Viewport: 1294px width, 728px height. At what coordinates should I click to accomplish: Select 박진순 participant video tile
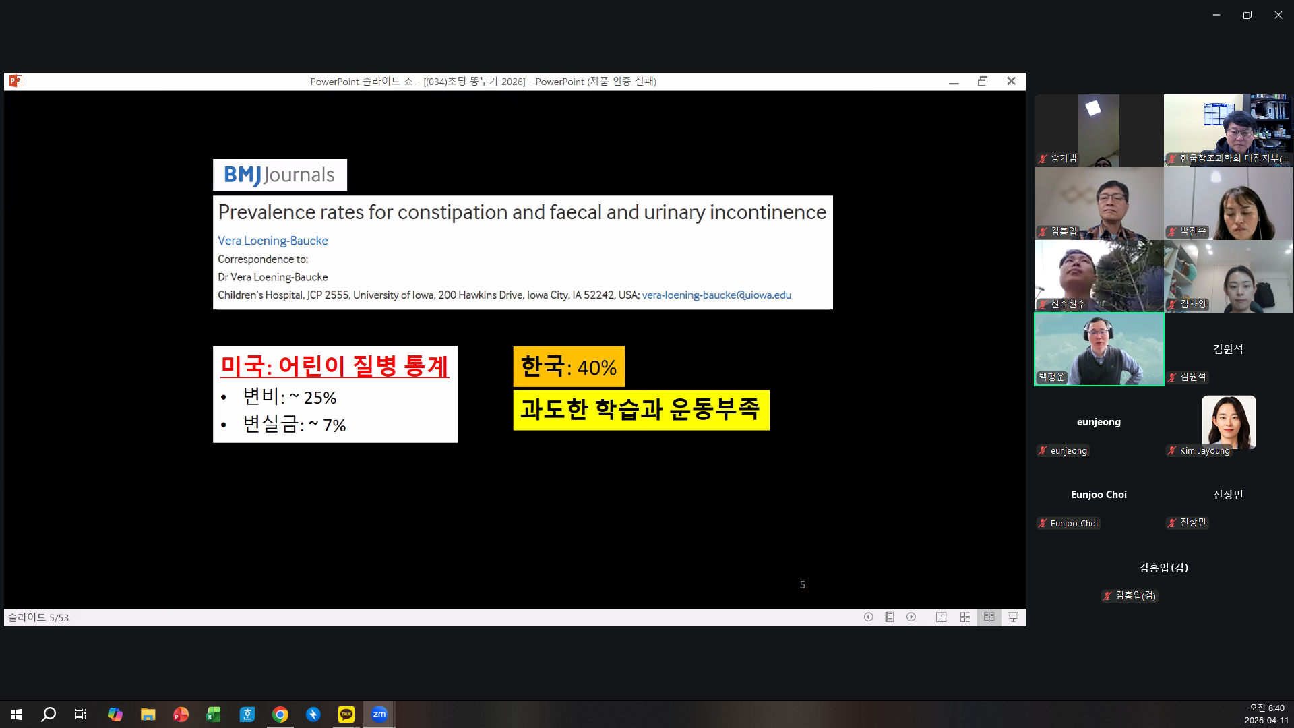(1228, 203)
